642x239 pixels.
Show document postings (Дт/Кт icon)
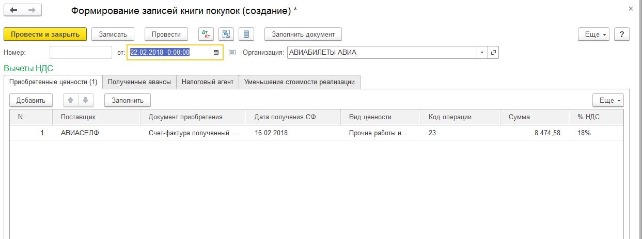point(206,34)
